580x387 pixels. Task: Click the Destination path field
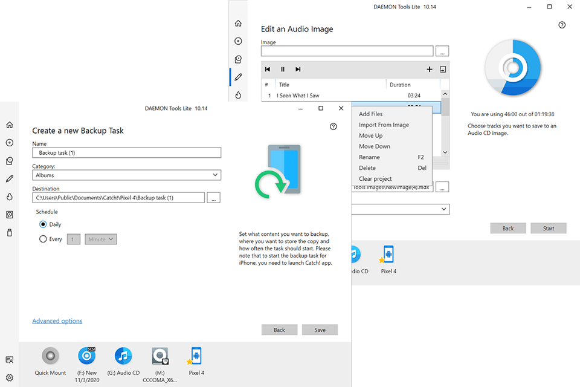tap(118, 198)
